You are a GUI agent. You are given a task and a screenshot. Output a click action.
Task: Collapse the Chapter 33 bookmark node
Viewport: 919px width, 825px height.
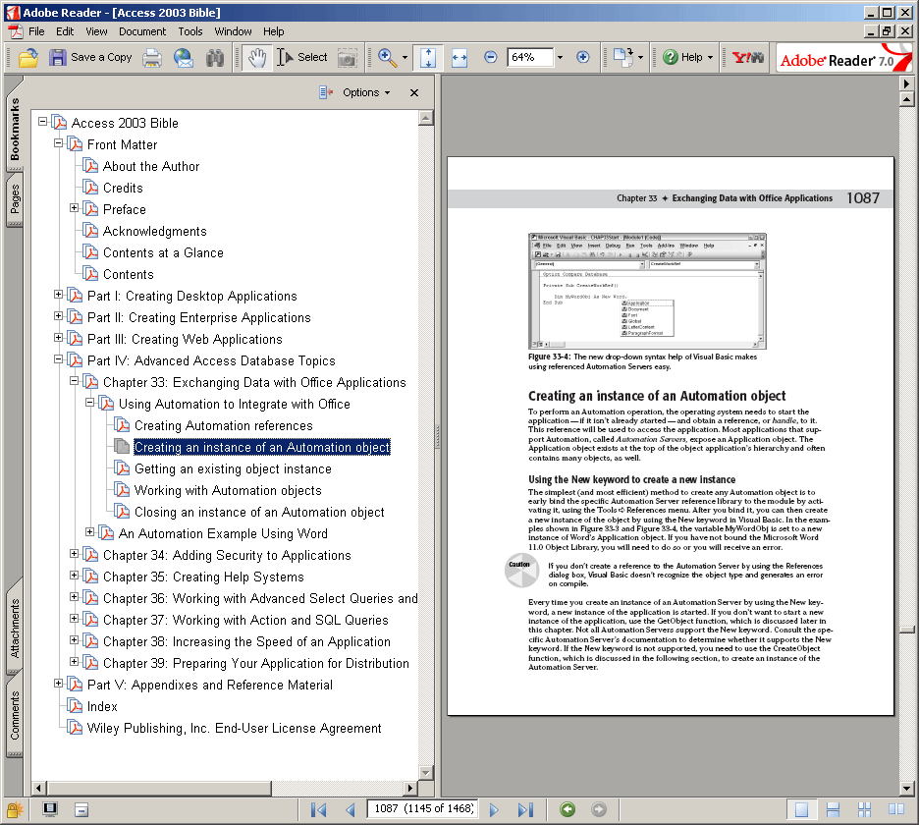(x=74, y=380)
